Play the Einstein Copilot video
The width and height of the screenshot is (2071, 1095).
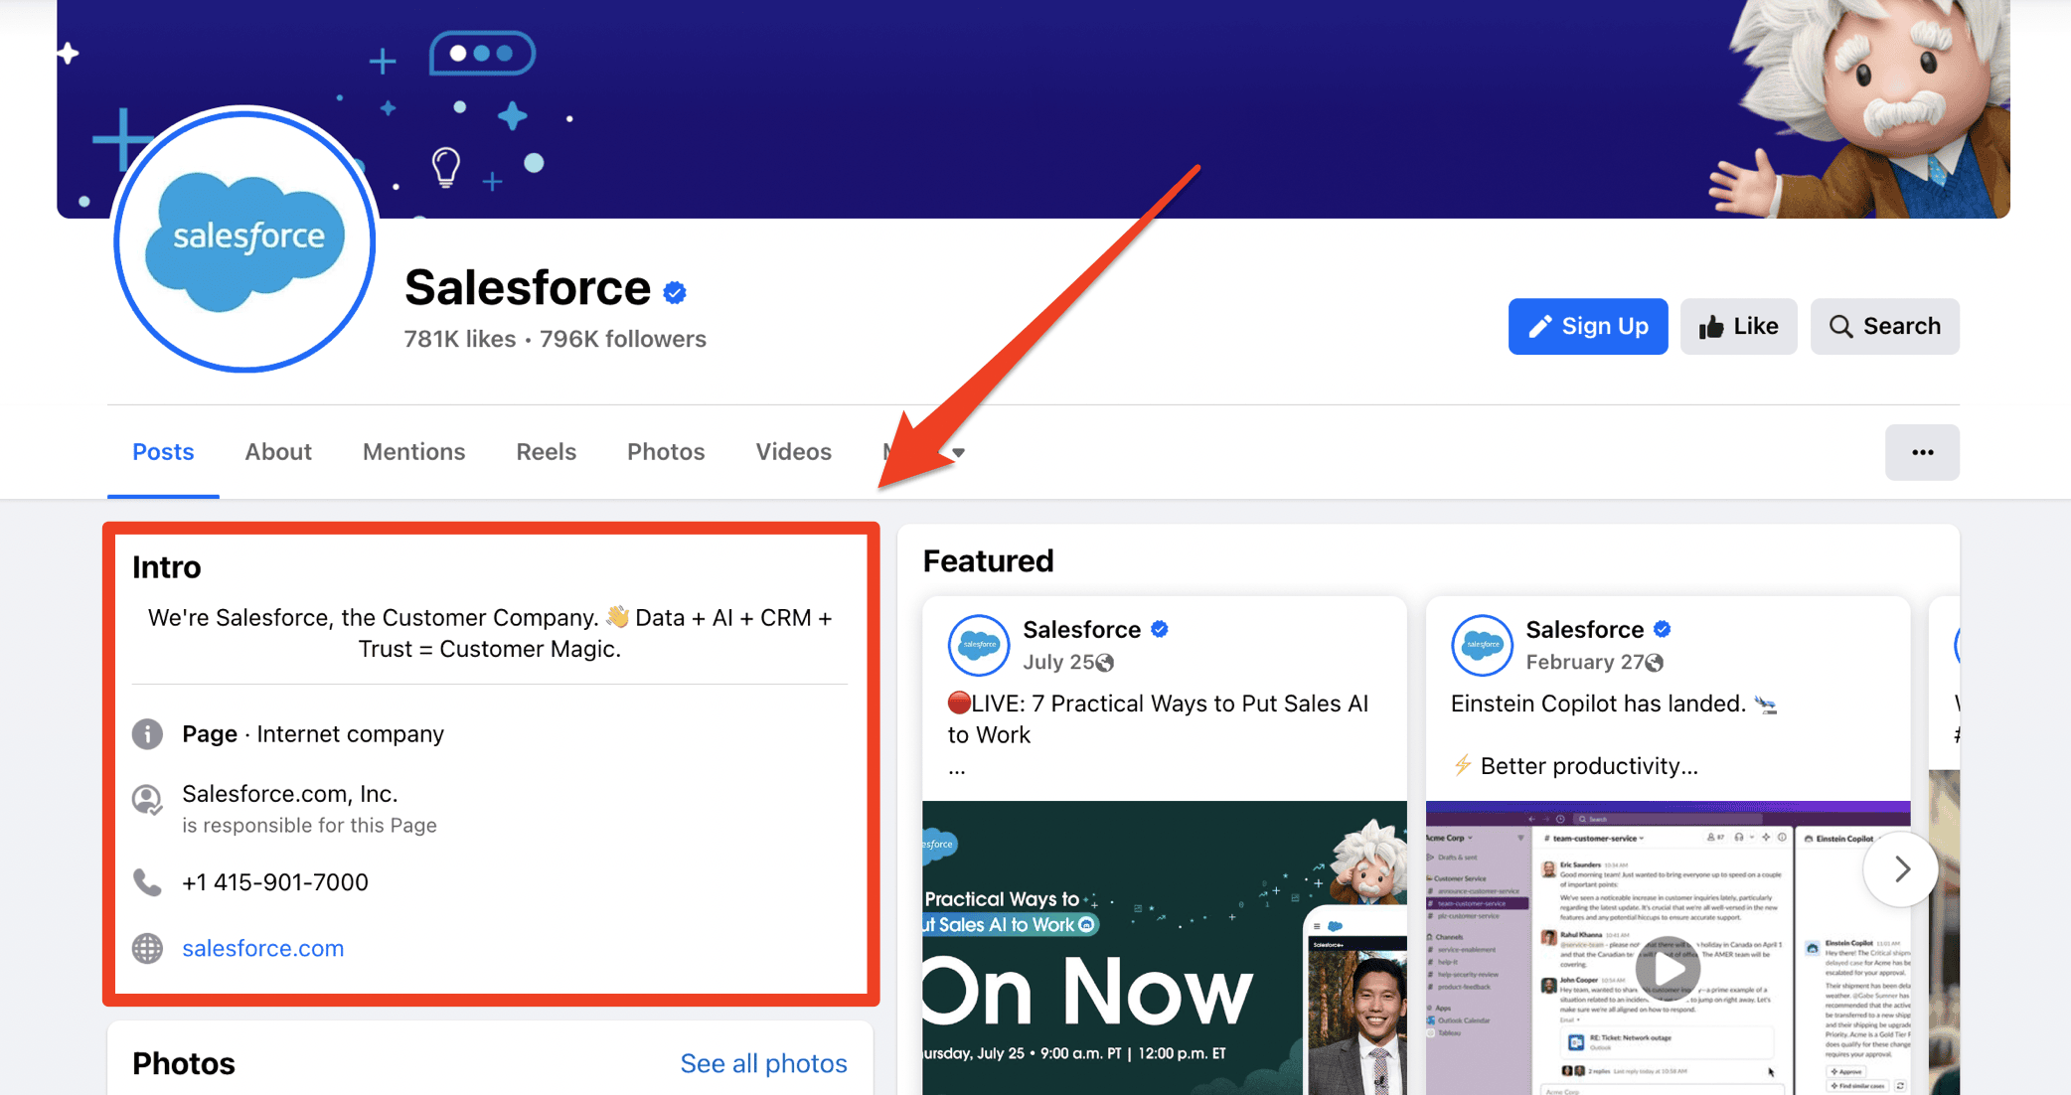(x=1668, y=968)
